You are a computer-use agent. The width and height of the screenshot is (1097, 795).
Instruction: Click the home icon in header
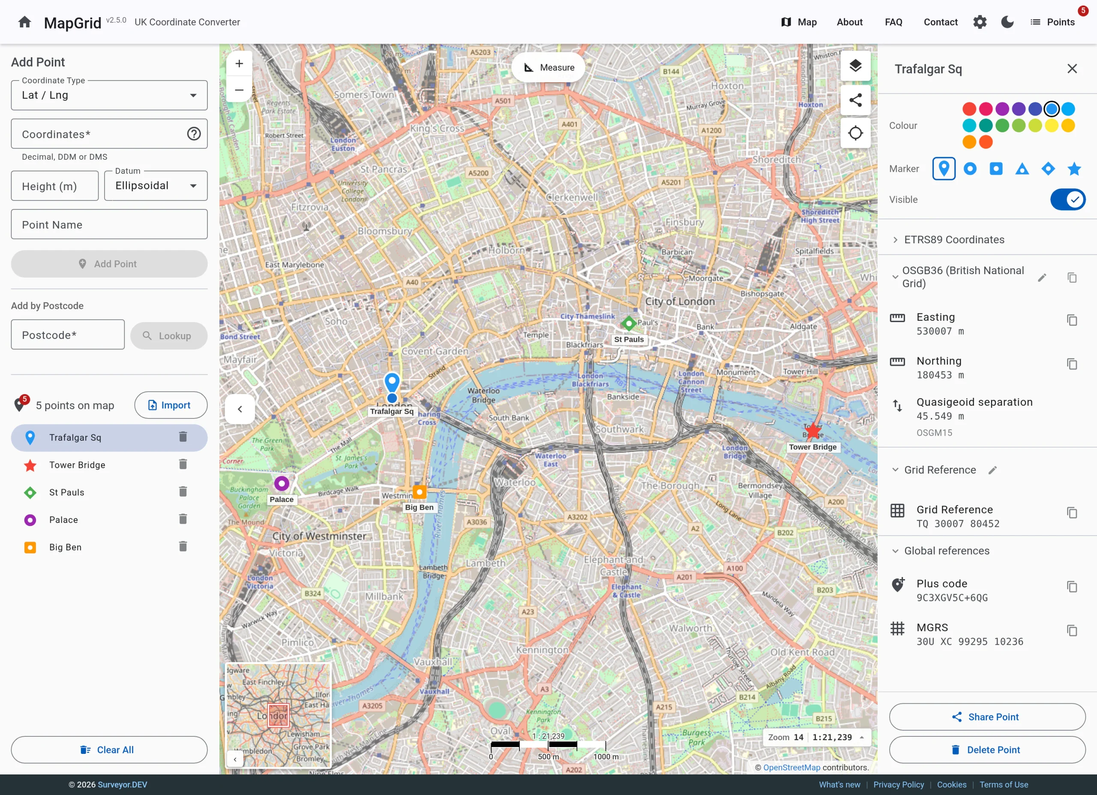[25, 22]
